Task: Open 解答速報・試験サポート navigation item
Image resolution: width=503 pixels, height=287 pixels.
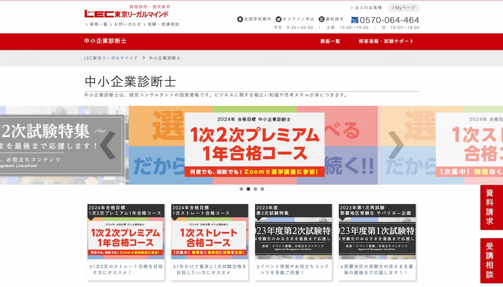Action: [386, 41]
